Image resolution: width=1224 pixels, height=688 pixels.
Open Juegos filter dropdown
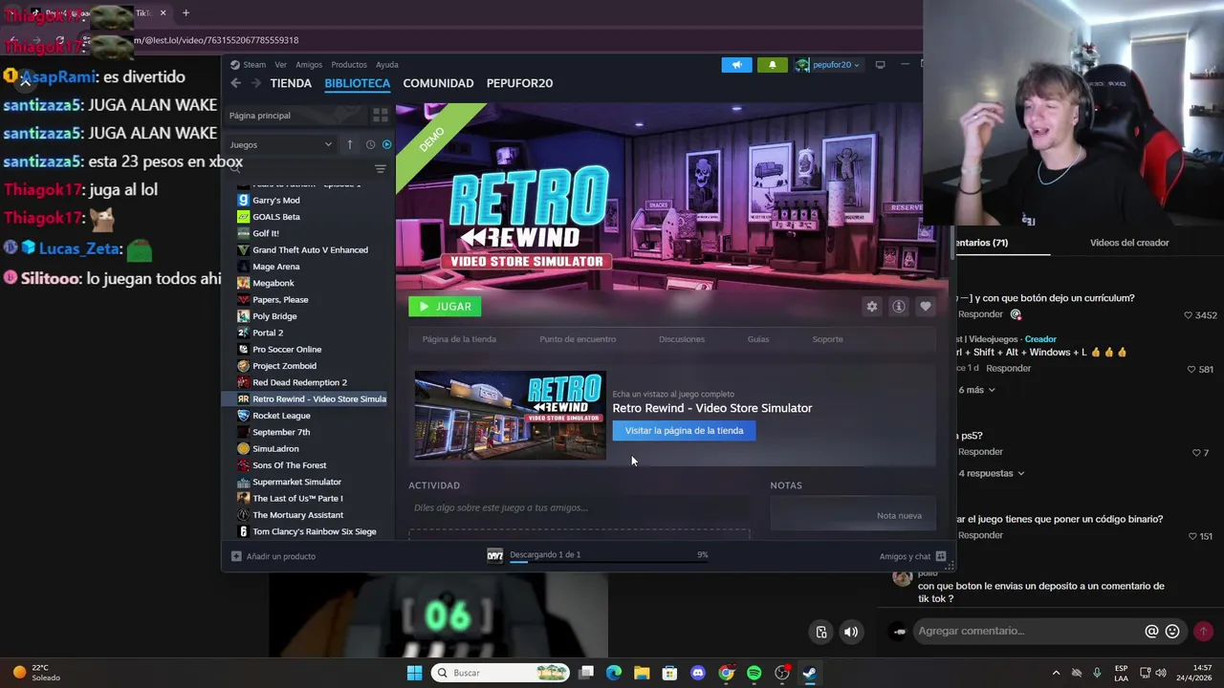[x=281, y=144]
